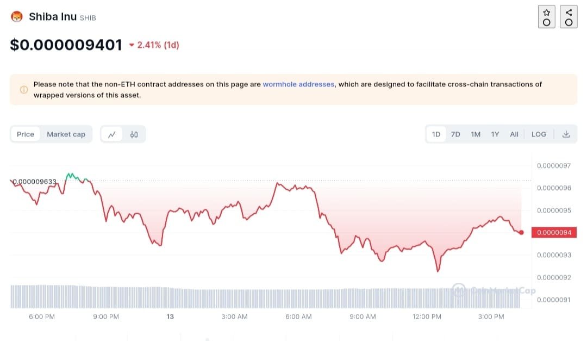Choose the 1M time range
This screenshot has height=341, width=587.
(476, 134)
